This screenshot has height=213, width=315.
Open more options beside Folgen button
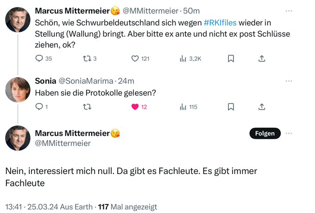click(289, 133)
